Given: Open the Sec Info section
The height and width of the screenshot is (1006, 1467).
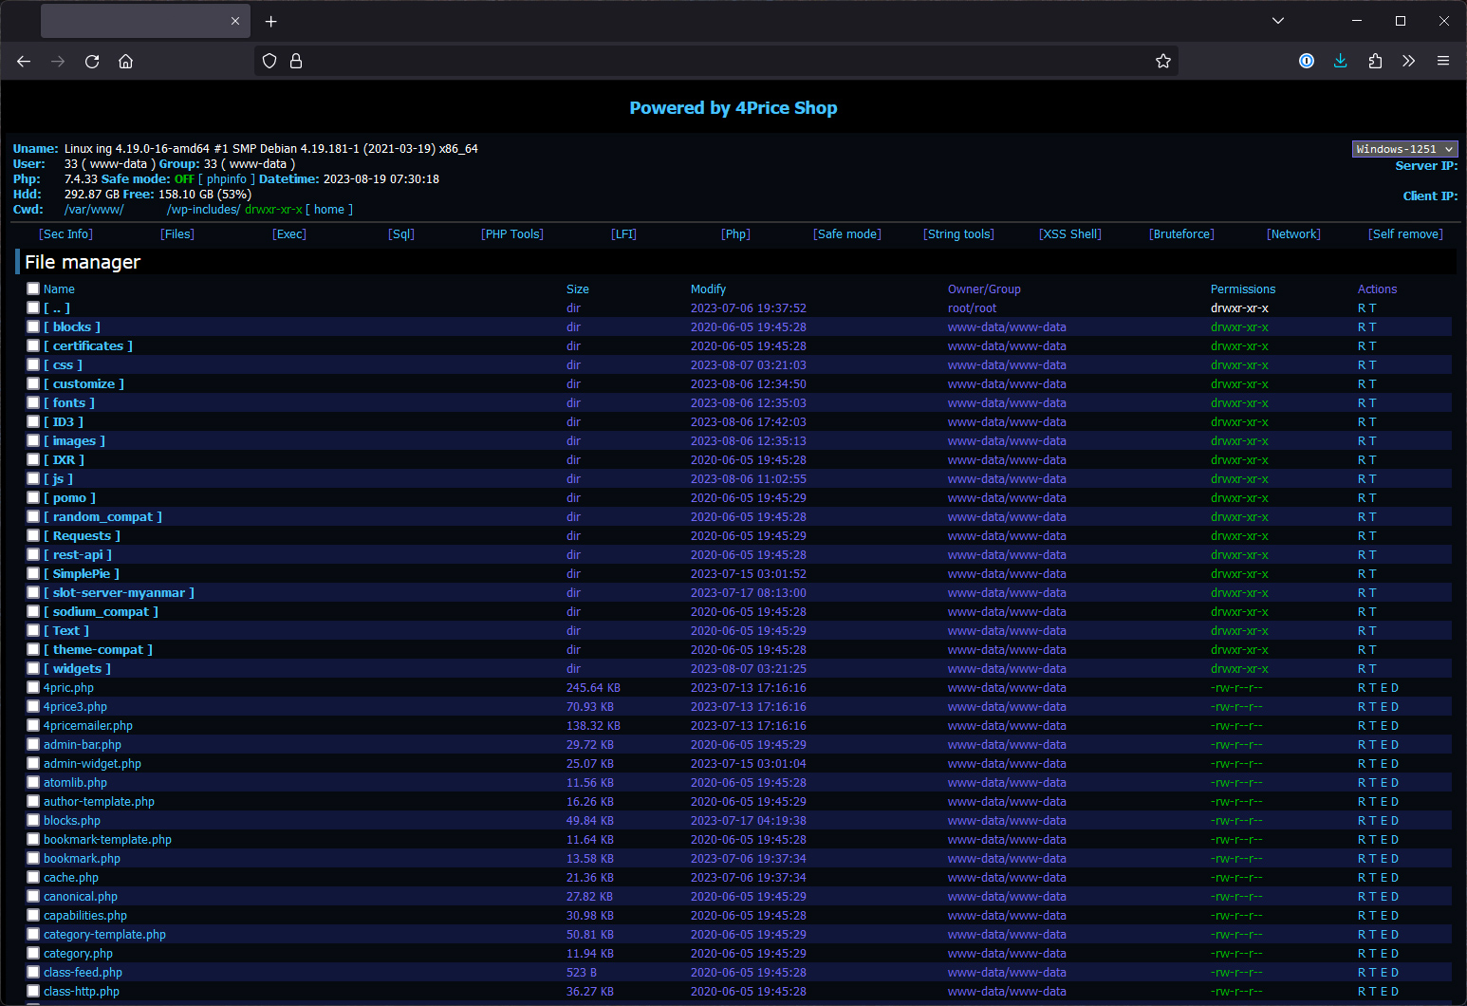Looking at the screenshot, I should [x=65, y=234].
